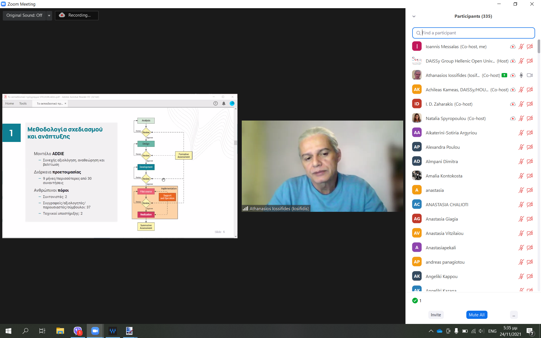
Task: Open Viber from the taskbar
Action: (77, 331)
